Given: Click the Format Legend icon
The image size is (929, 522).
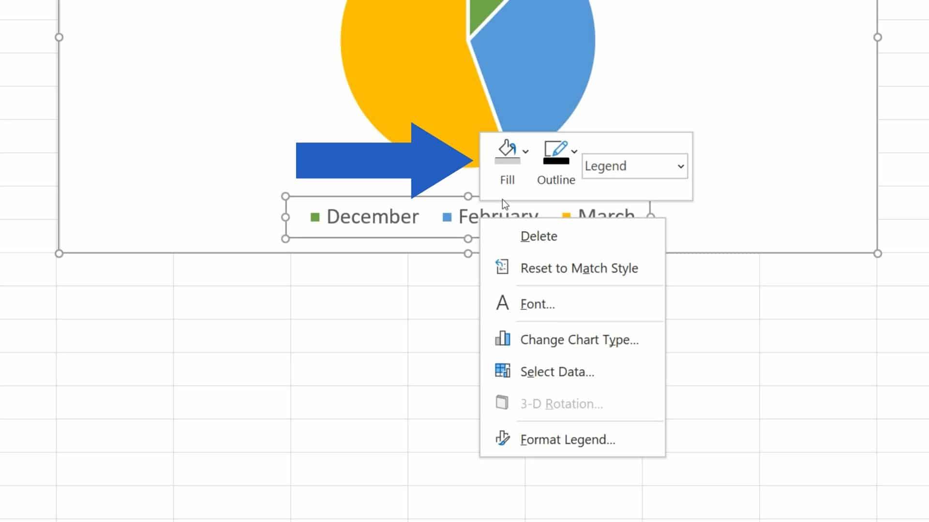Looking at the screenshot, I should pos(502,438).
